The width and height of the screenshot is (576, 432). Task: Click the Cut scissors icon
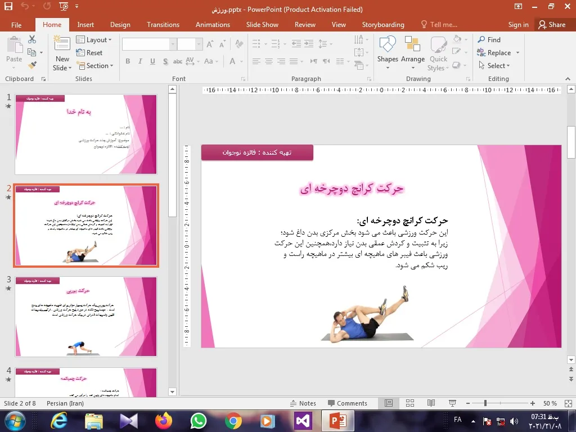32,39
